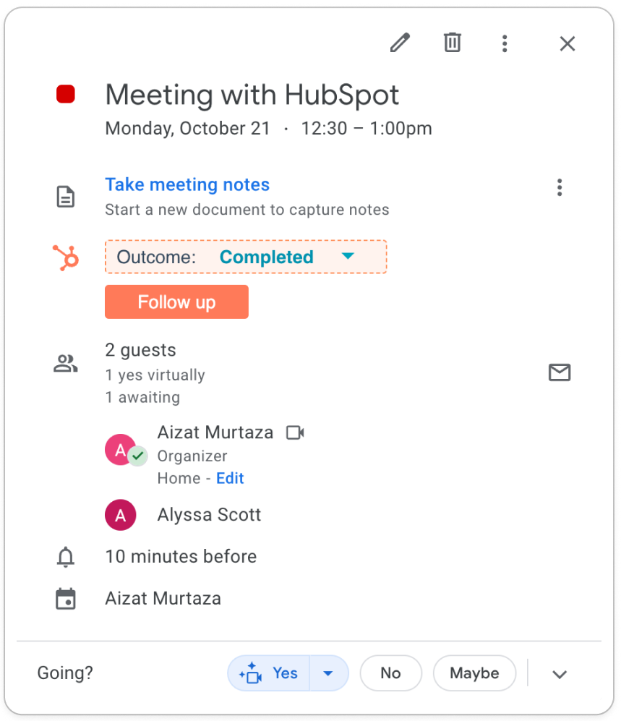Viewport: 621px width, 721px height.
Task: Expand more RSVP options chevron
Action: click(560, 674)
